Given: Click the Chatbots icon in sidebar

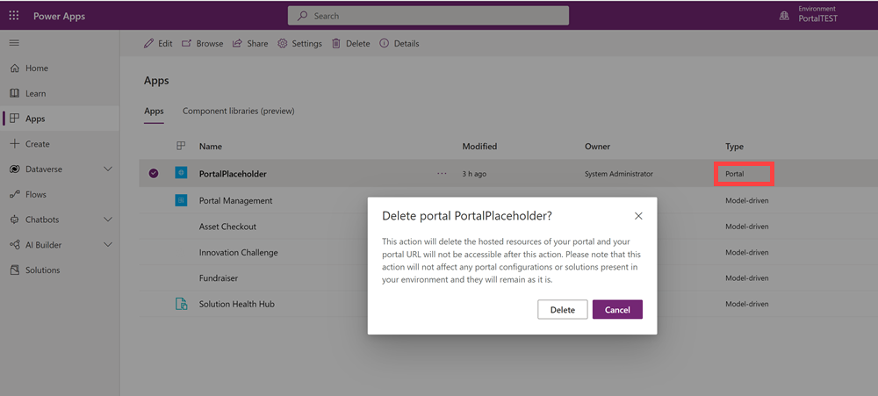Looking at the screenshot, I should click(15, 220).
